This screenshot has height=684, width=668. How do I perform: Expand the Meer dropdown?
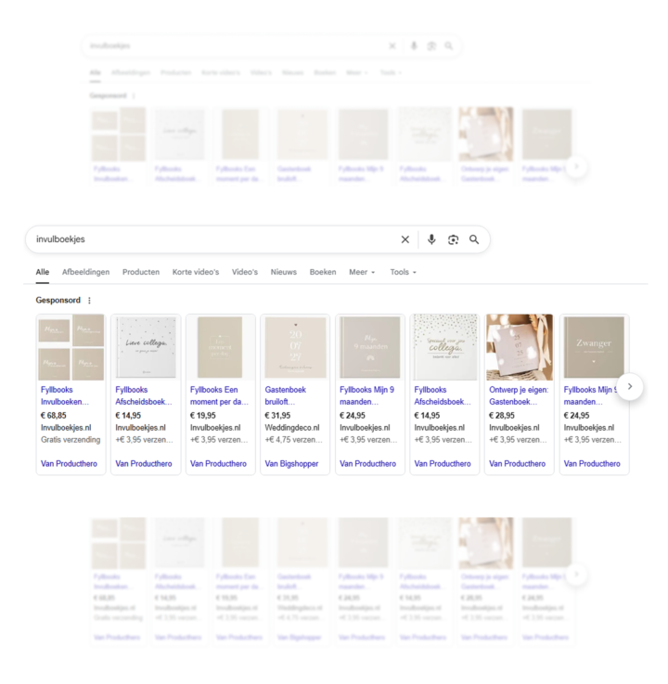click(362, 272)
